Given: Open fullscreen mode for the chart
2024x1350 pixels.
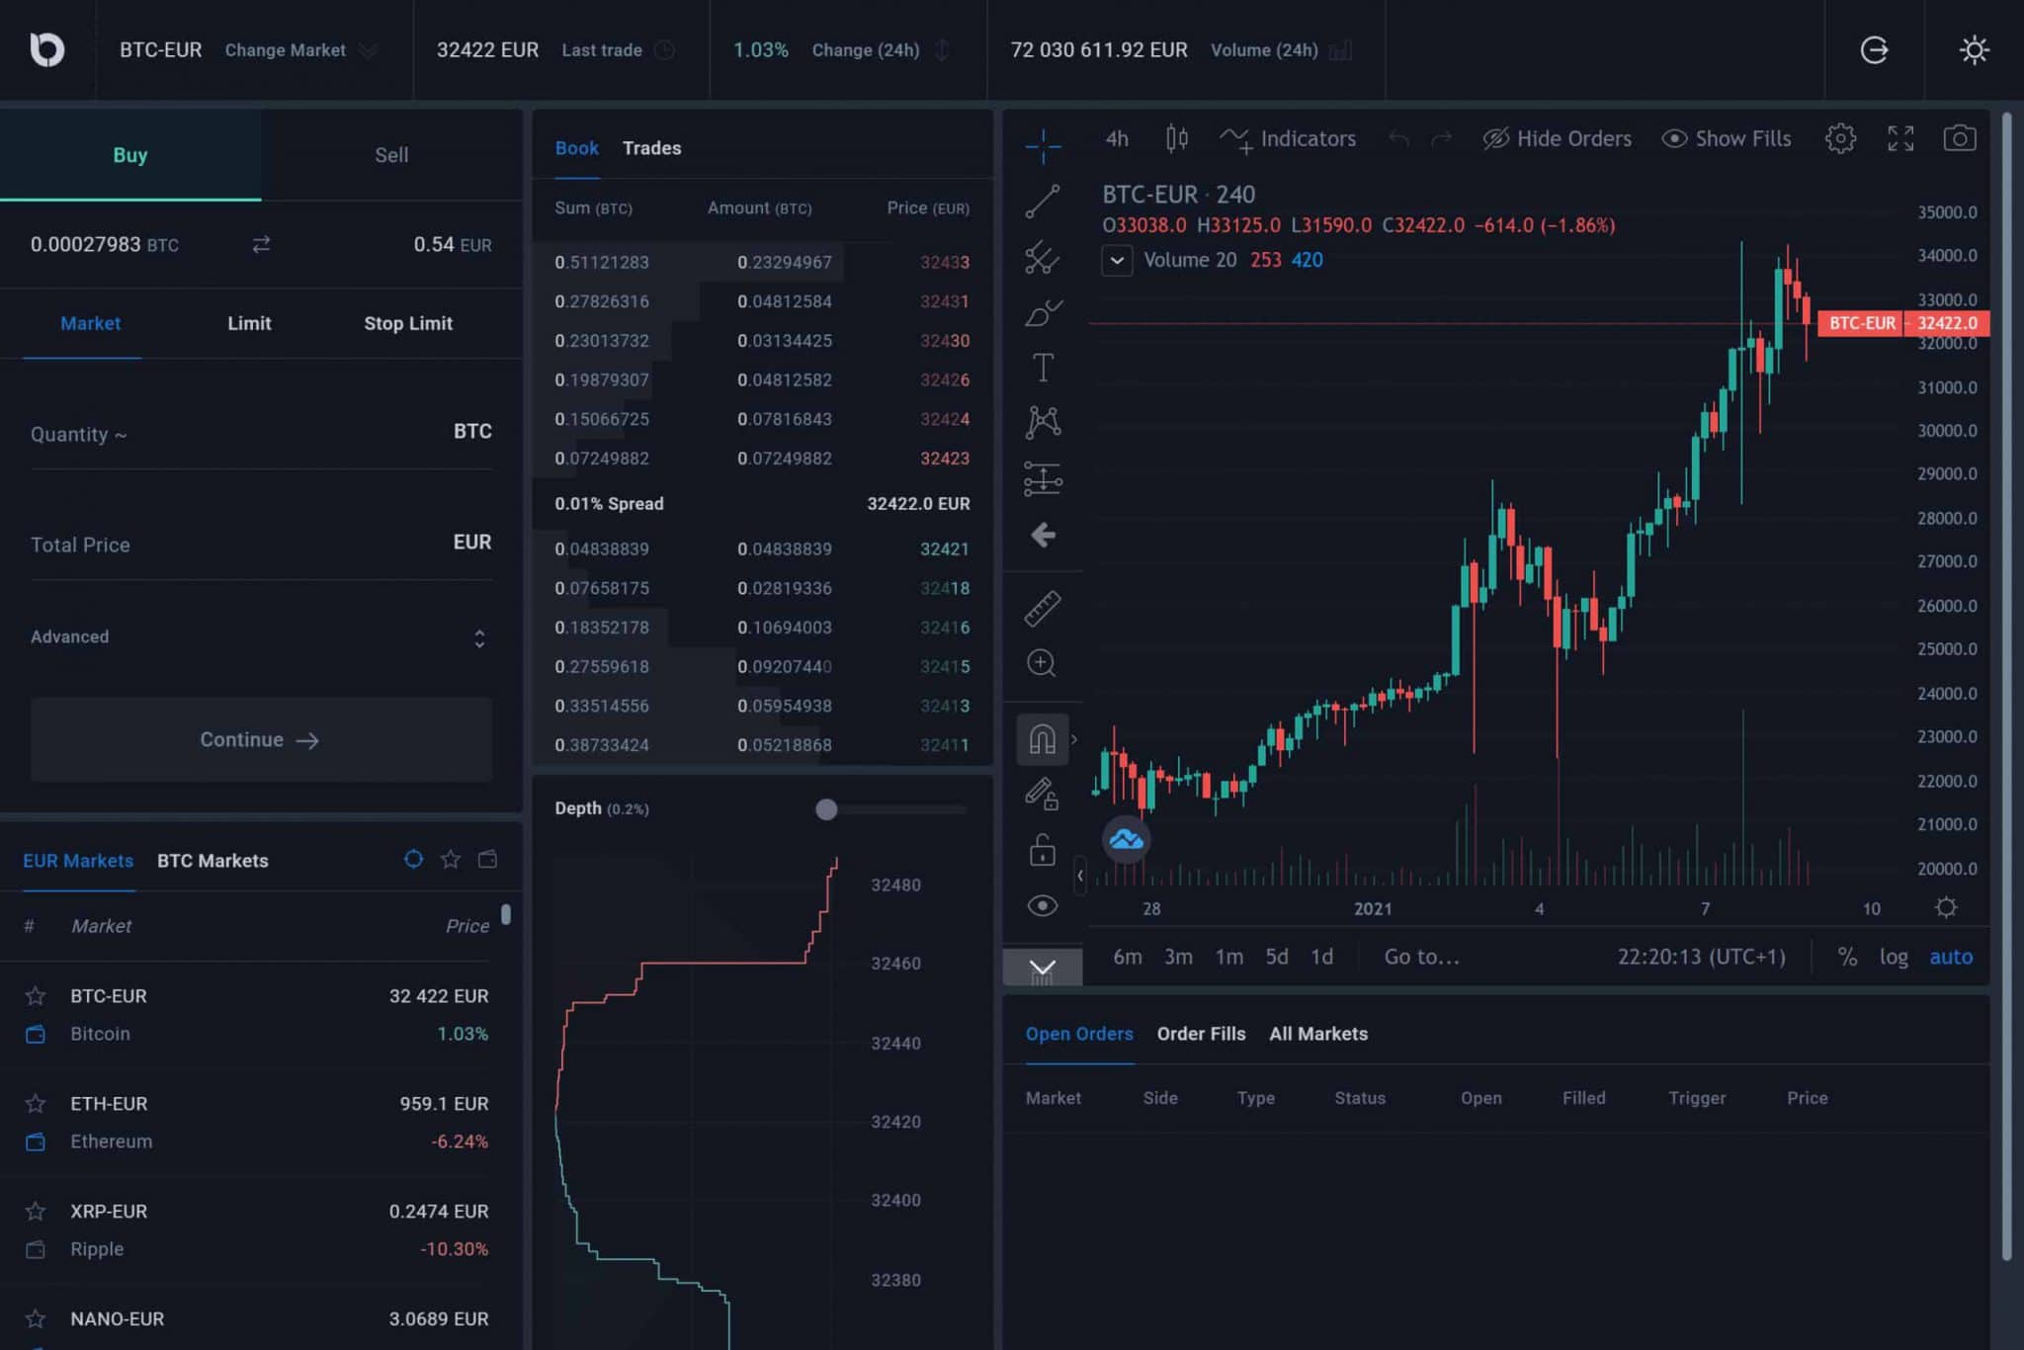Looking at the screenshot, I should pyautogui.click(x=1900, y=138).
